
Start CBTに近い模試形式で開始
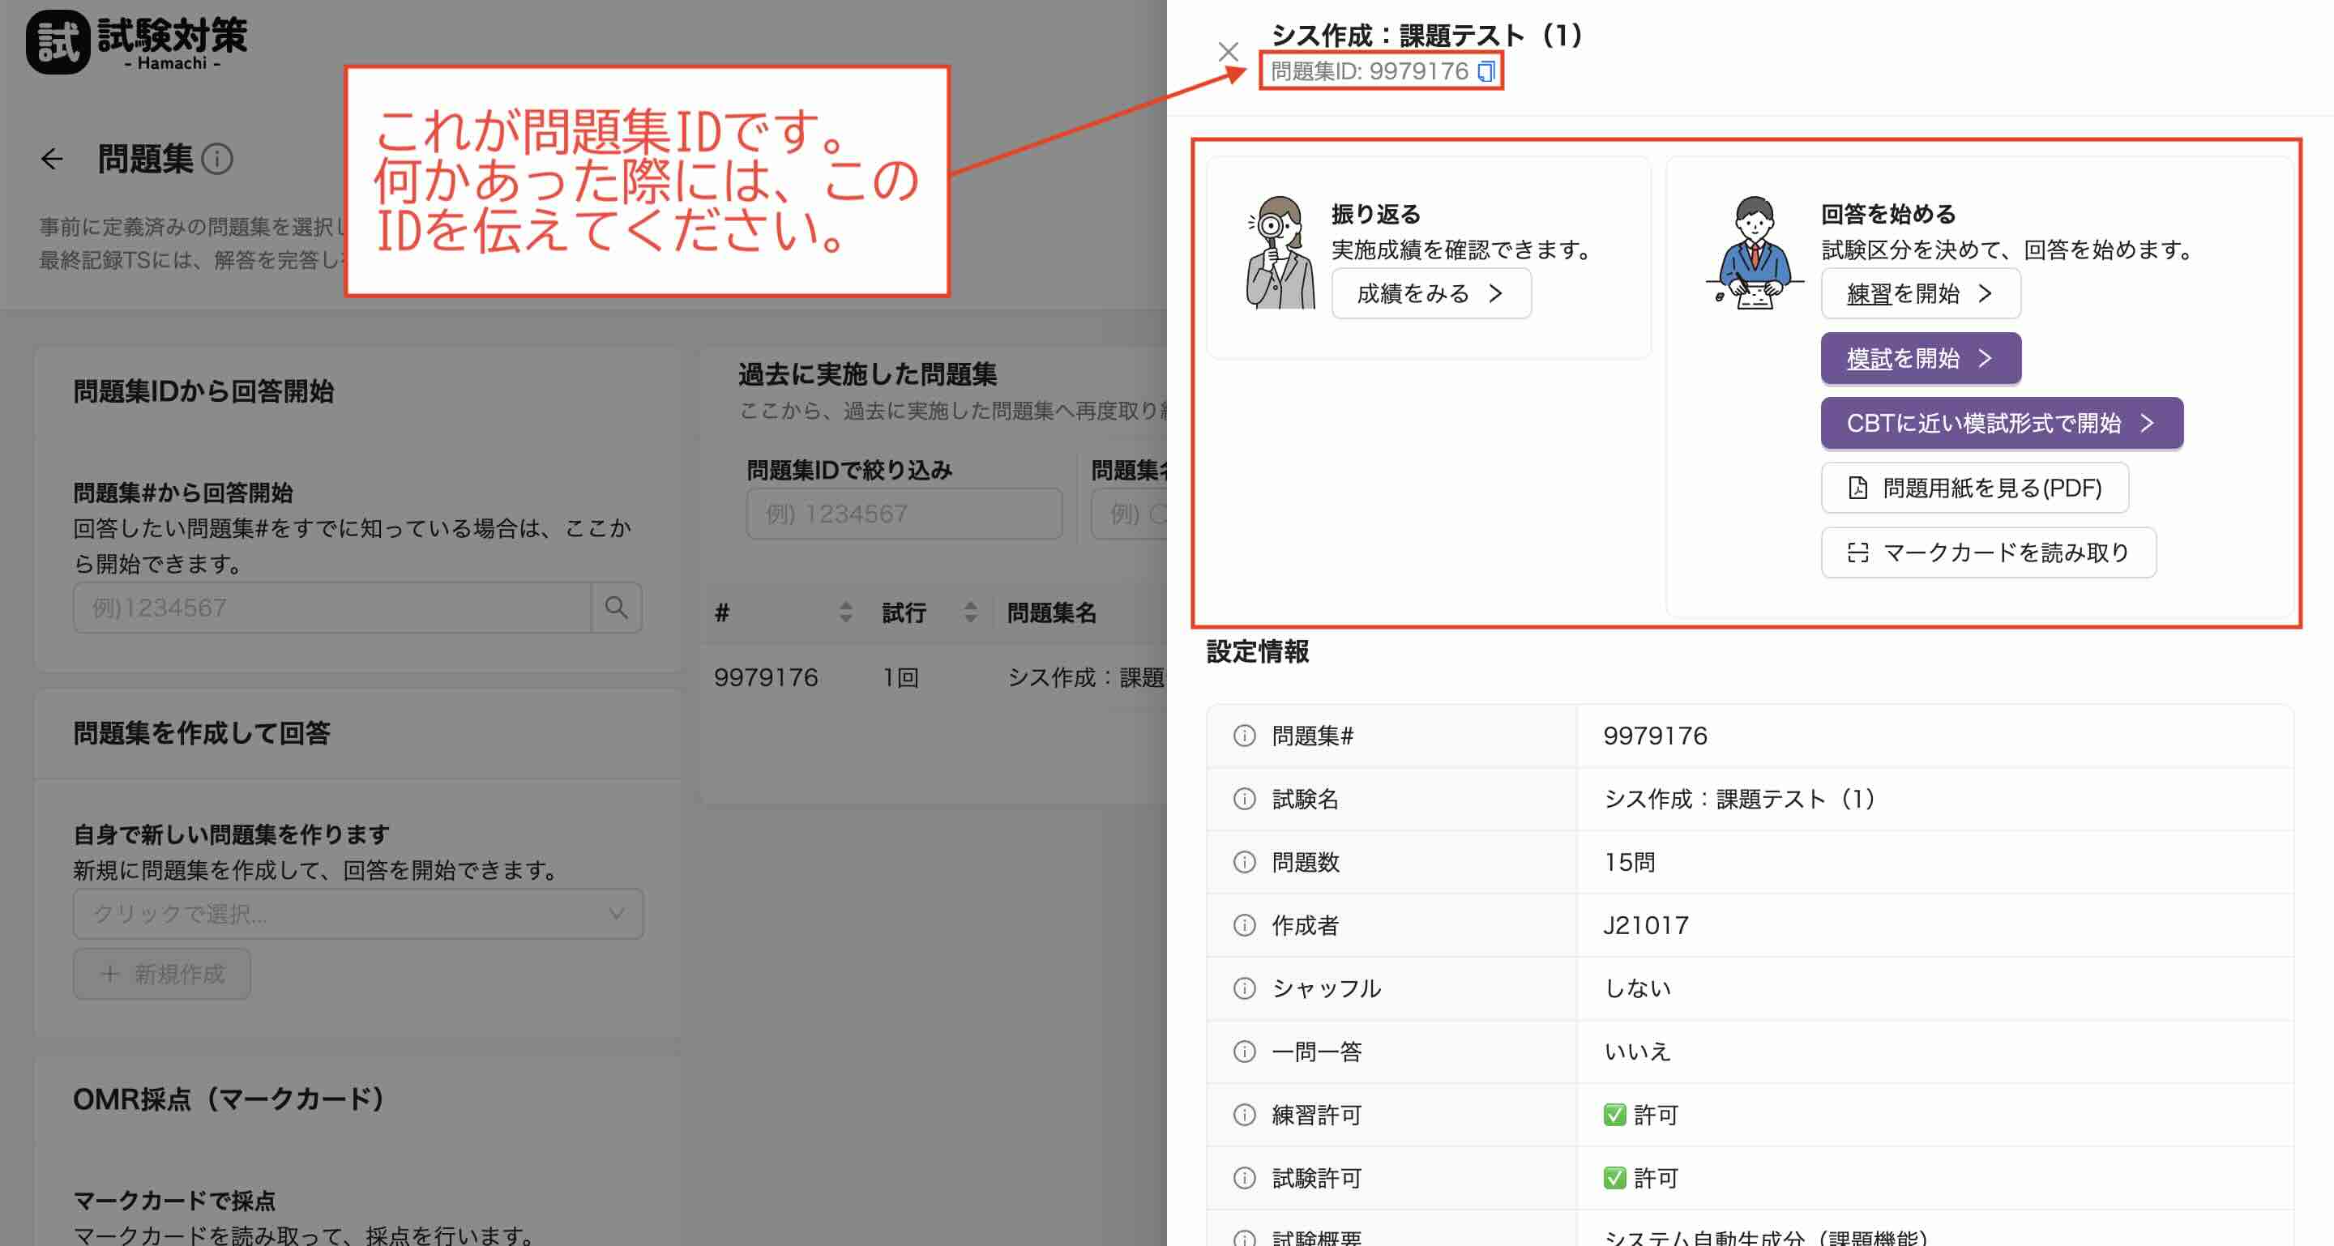click(x=2001, y=423)
